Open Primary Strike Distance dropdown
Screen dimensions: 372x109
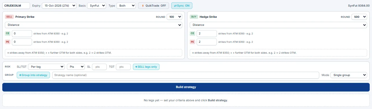[93, 25]
